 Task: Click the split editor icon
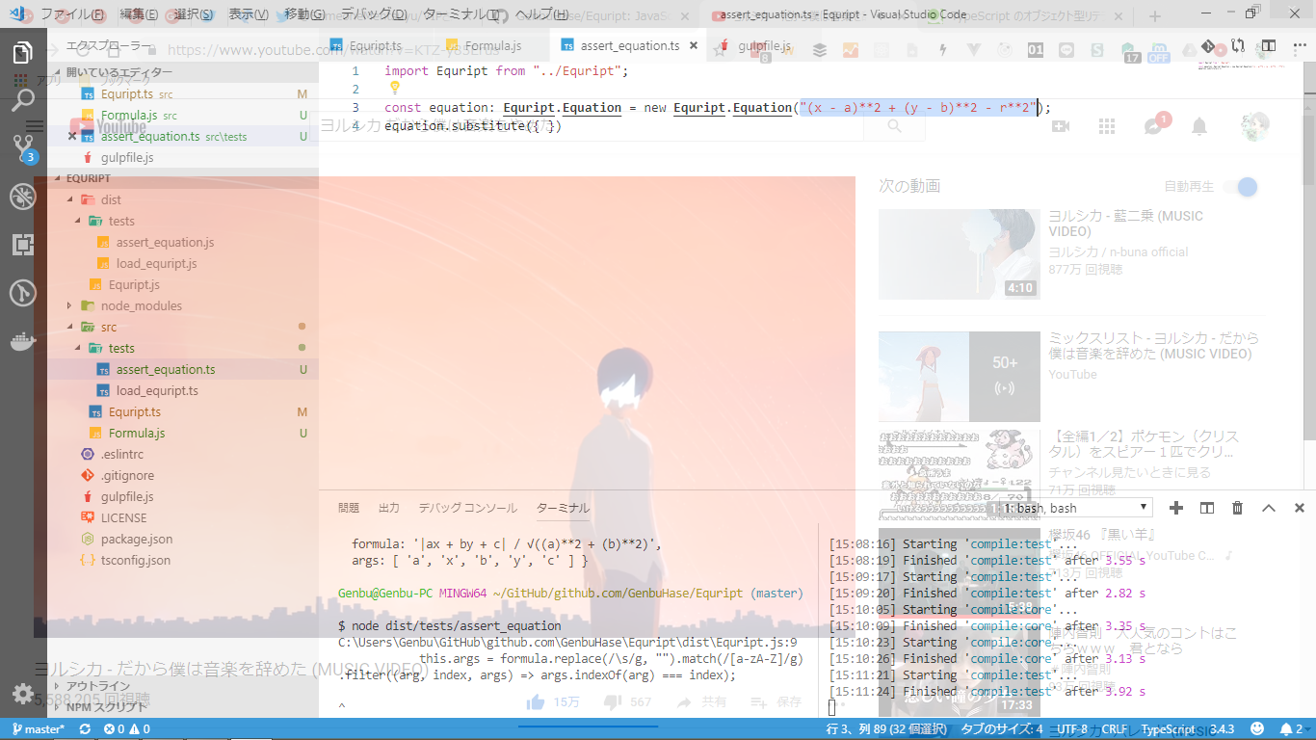click(x=1269, y=45)
